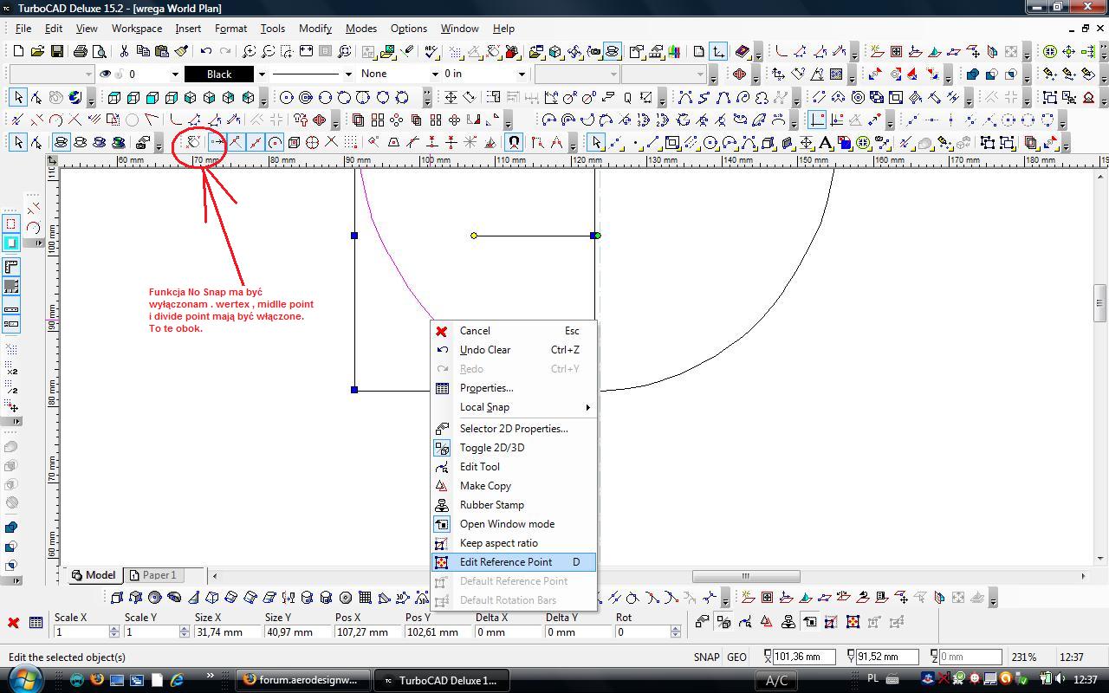The width and height of the screenshot is (1109, 693).
Task: Switch to the Paper 1 tab
Action: [x=153, y=575]
